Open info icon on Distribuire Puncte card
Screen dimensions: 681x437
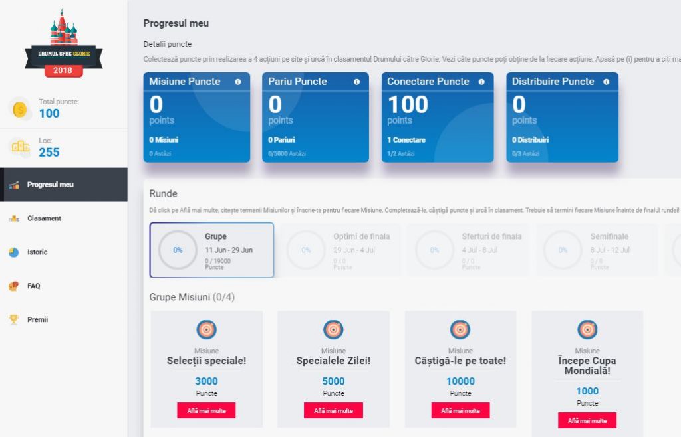[x=607, y=82]
